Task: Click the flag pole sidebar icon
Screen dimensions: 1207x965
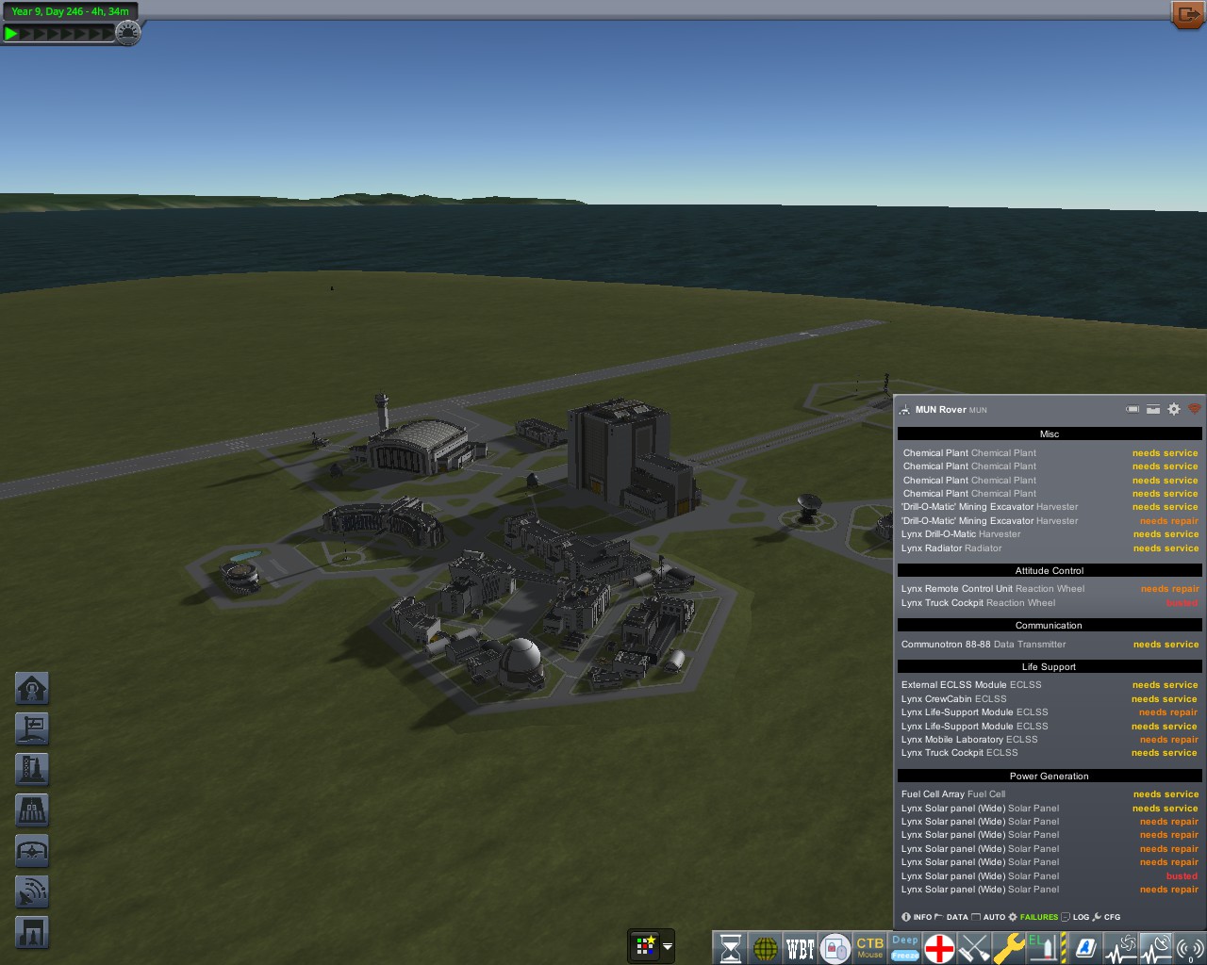Action: 32,728
